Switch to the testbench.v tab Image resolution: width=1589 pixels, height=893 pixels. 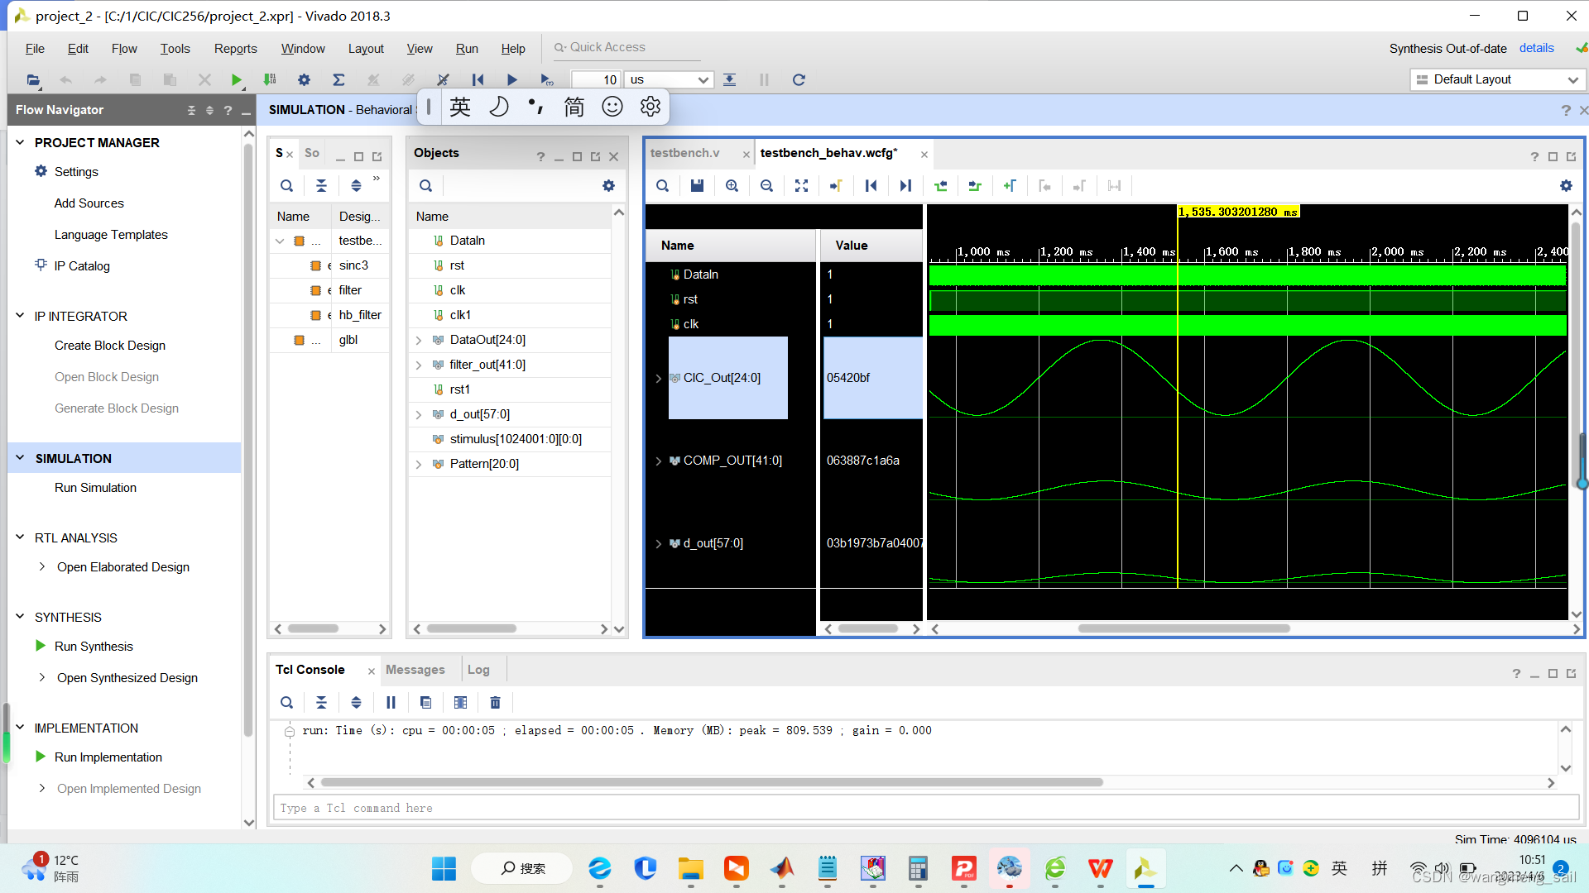[685, 153]
